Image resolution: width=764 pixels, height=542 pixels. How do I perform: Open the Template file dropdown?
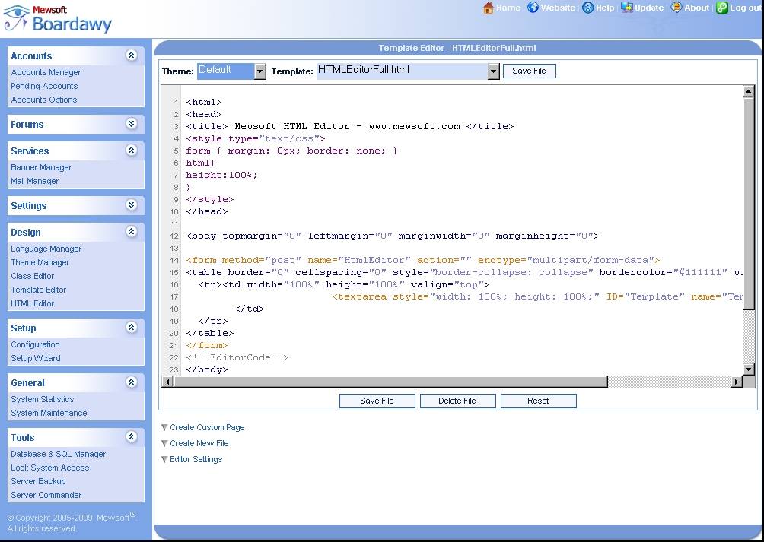tap(494, 71)
